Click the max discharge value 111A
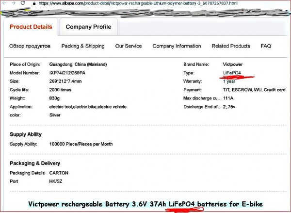This screenshot has width=291, height=213. click(228, 98)
